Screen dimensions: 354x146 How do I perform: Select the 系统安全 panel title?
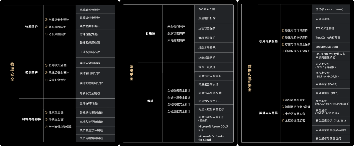click(x=131, y=73)
